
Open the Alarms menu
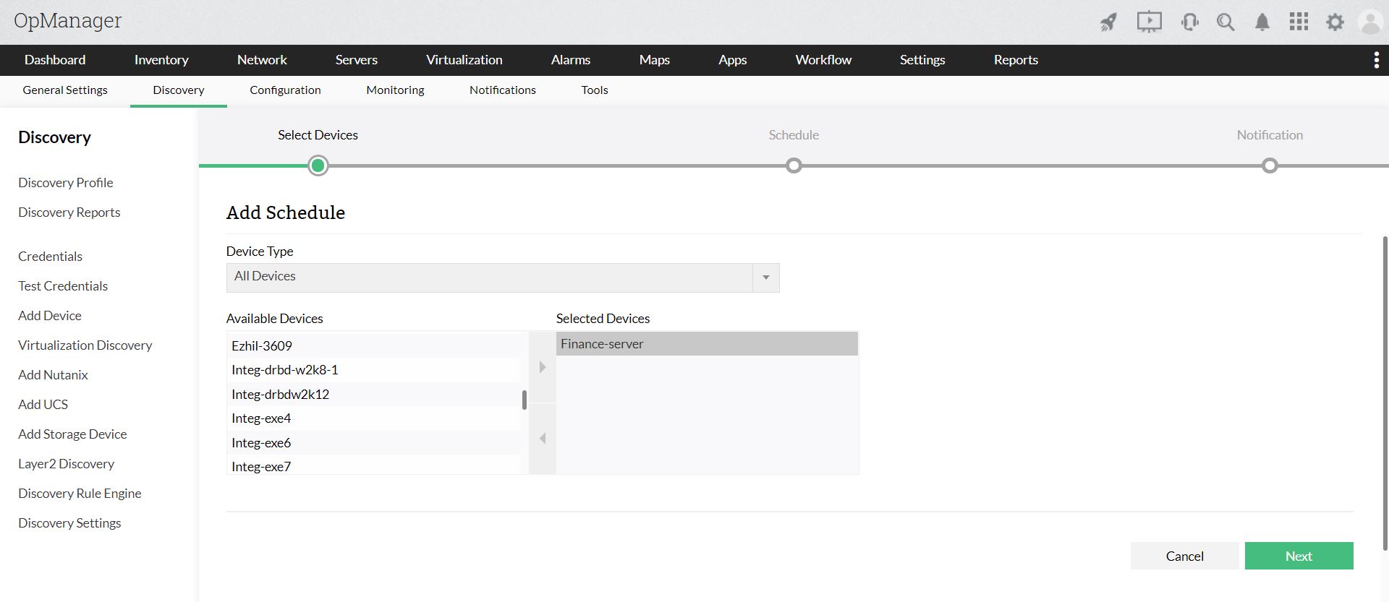[x=571, y=60]
